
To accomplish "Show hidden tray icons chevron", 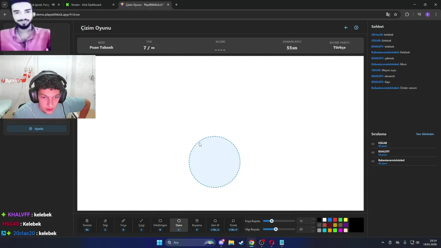I will pos(383,242).
